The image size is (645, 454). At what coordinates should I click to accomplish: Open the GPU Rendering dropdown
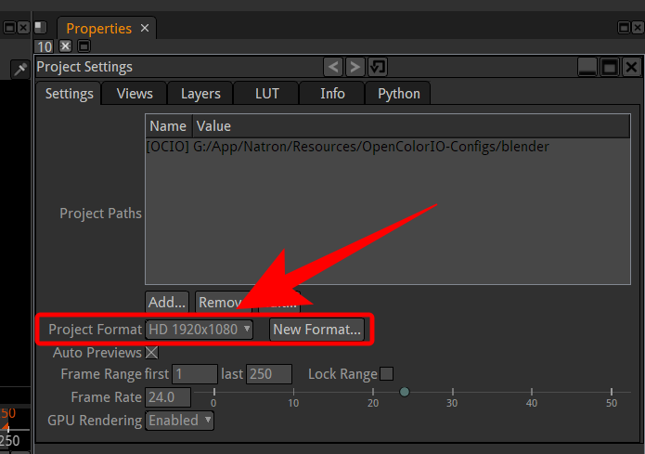coord(180,421)
